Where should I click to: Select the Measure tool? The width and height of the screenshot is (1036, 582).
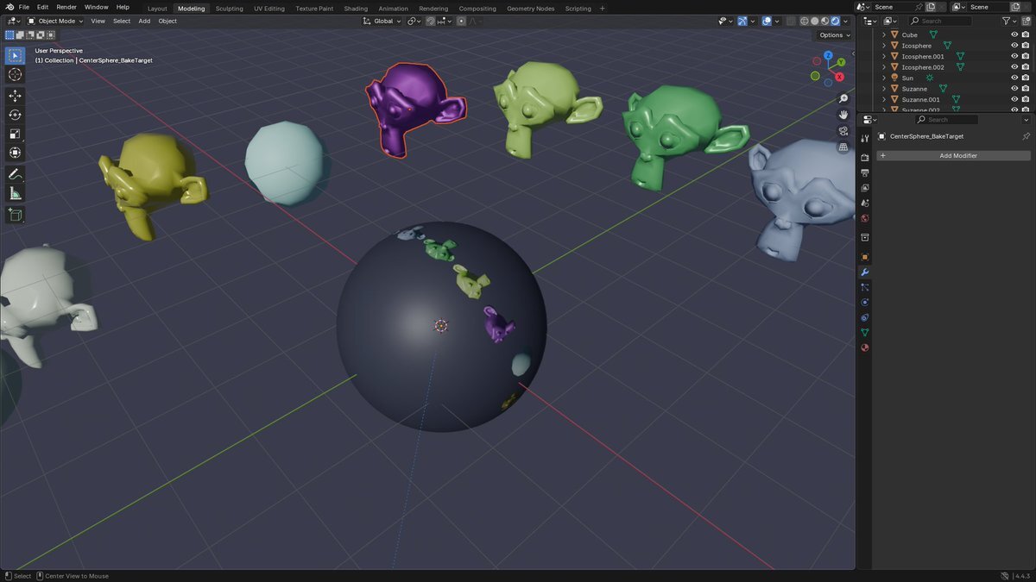15,193
